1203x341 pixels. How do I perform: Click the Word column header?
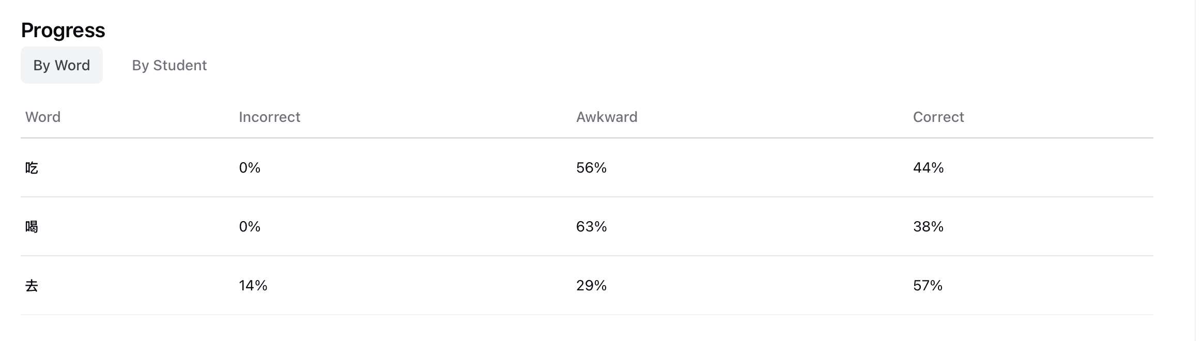pyautogui.click(x=43, y=117)
